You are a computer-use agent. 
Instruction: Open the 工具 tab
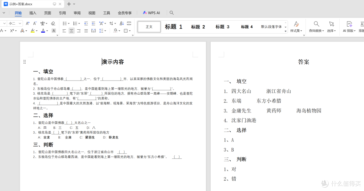[x=107, y=13]
